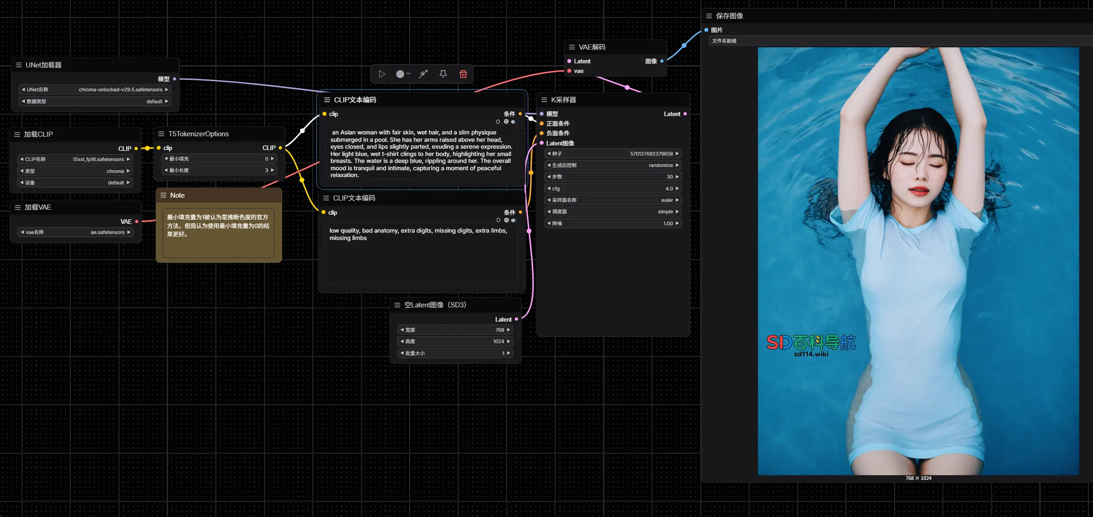
Task: Open the 保存图像 node menu icon
Action: tap(709, 16)
